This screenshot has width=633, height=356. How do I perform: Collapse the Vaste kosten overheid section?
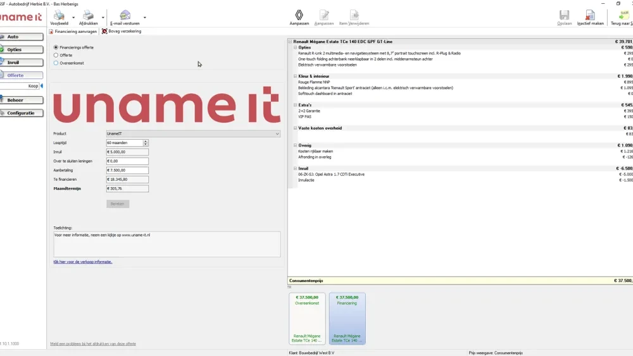295,128
